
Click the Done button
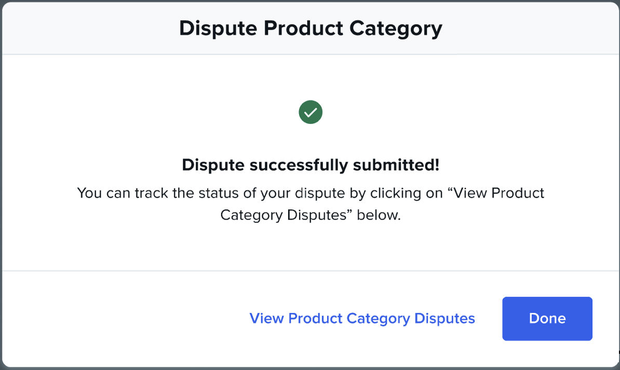547,318
